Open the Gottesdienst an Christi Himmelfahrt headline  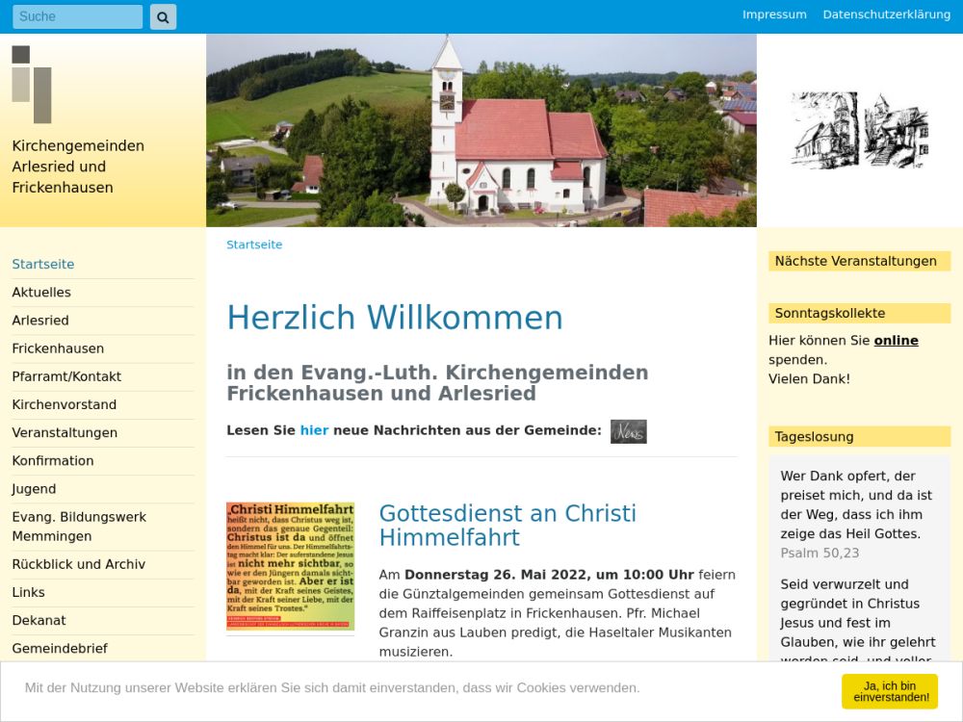[508, 526]
